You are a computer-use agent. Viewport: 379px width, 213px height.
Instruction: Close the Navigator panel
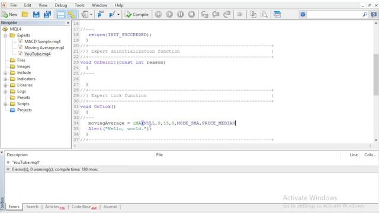(x=68, y=22)
